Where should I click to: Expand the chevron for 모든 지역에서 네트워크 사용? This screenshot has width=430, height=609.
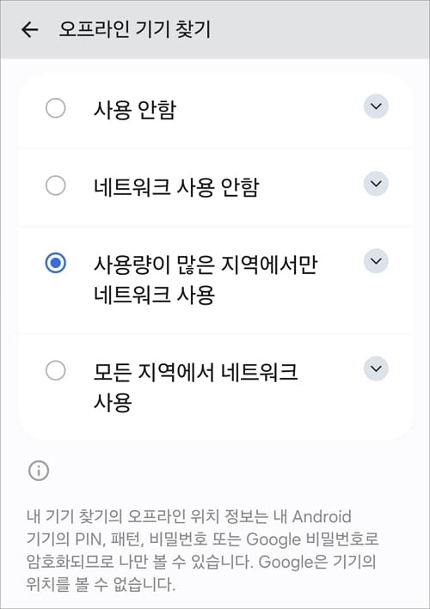pyautogui.click(x=376, y=368)
